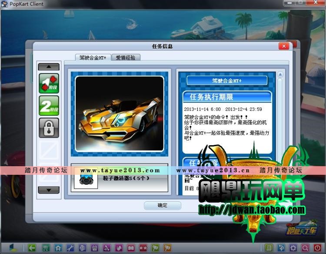Go to the home (house) icon
The width and height of the screenshot is (326, 254).
coord(58,248)
